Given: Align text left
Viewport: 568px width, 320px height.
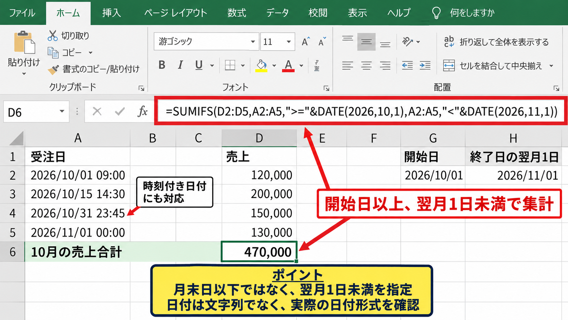Looking at the screenshot, I should [348, 65].
